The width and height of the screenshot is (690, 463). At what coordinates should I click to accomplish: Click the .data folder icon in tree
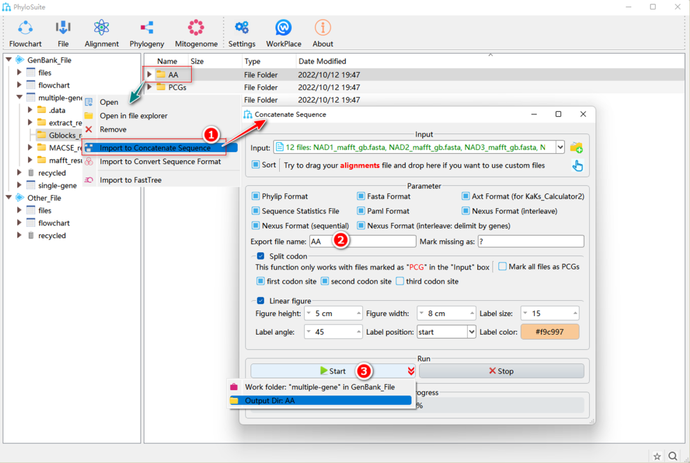point(42,110)
